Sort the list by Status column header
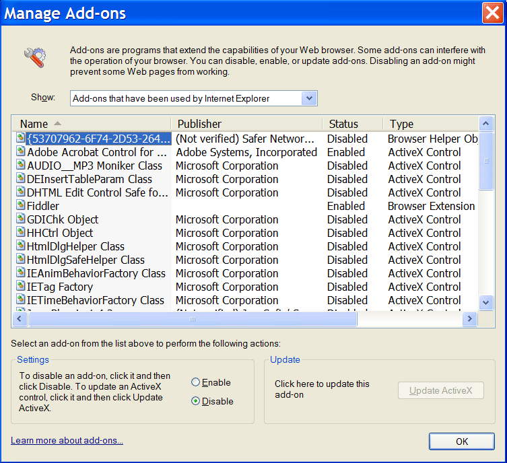Viewport: 507px width, 463px height. tap(353, 124)
